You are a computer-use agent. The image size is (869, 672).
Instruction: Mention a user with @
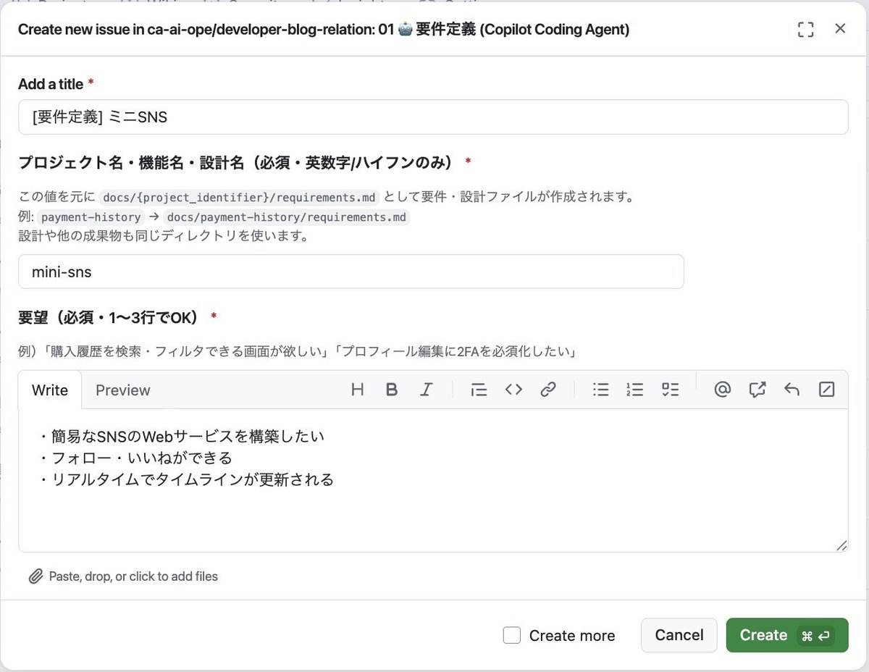coord(722,390)
